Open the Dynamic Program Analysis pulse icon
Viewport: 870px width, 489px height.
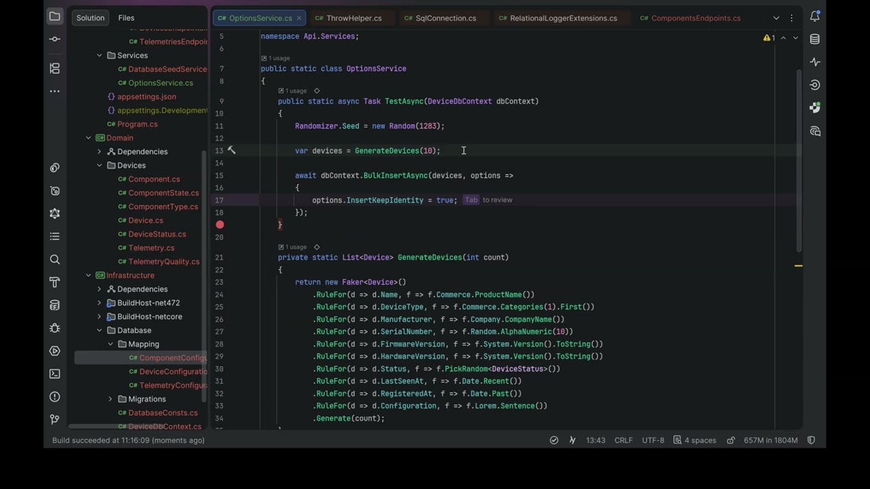click(815, 62)
